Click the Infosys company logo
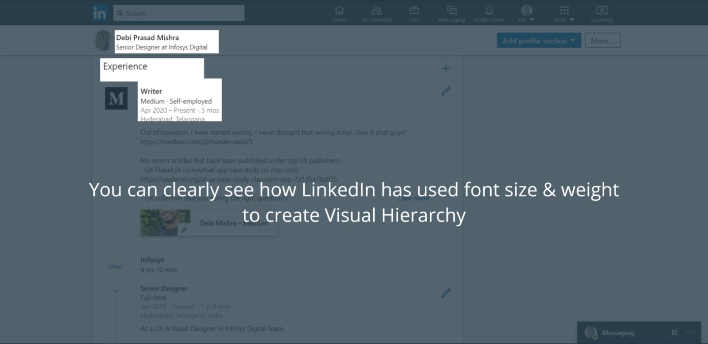The height and width of the screenshot is (344, 708). [116, 266]
